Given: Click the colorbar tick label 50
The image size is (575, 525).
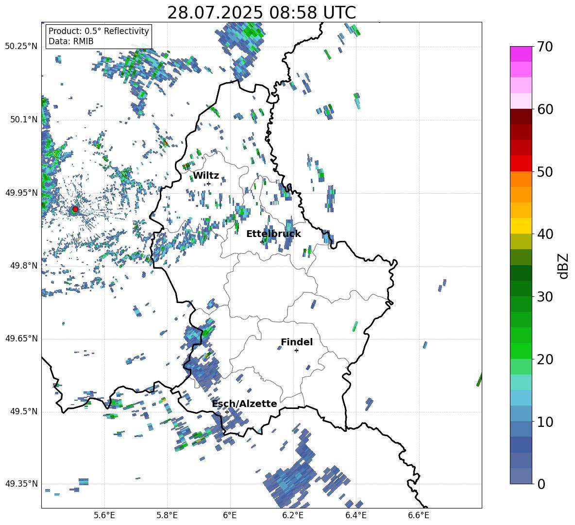Looking at the screenshot, I should (x=545, y=171).
